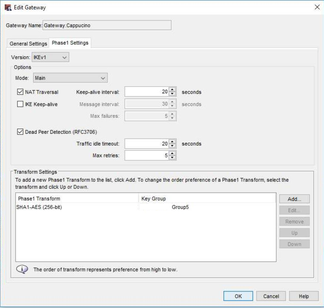
Task: Click the Cancel button
Action: point(271,296)
